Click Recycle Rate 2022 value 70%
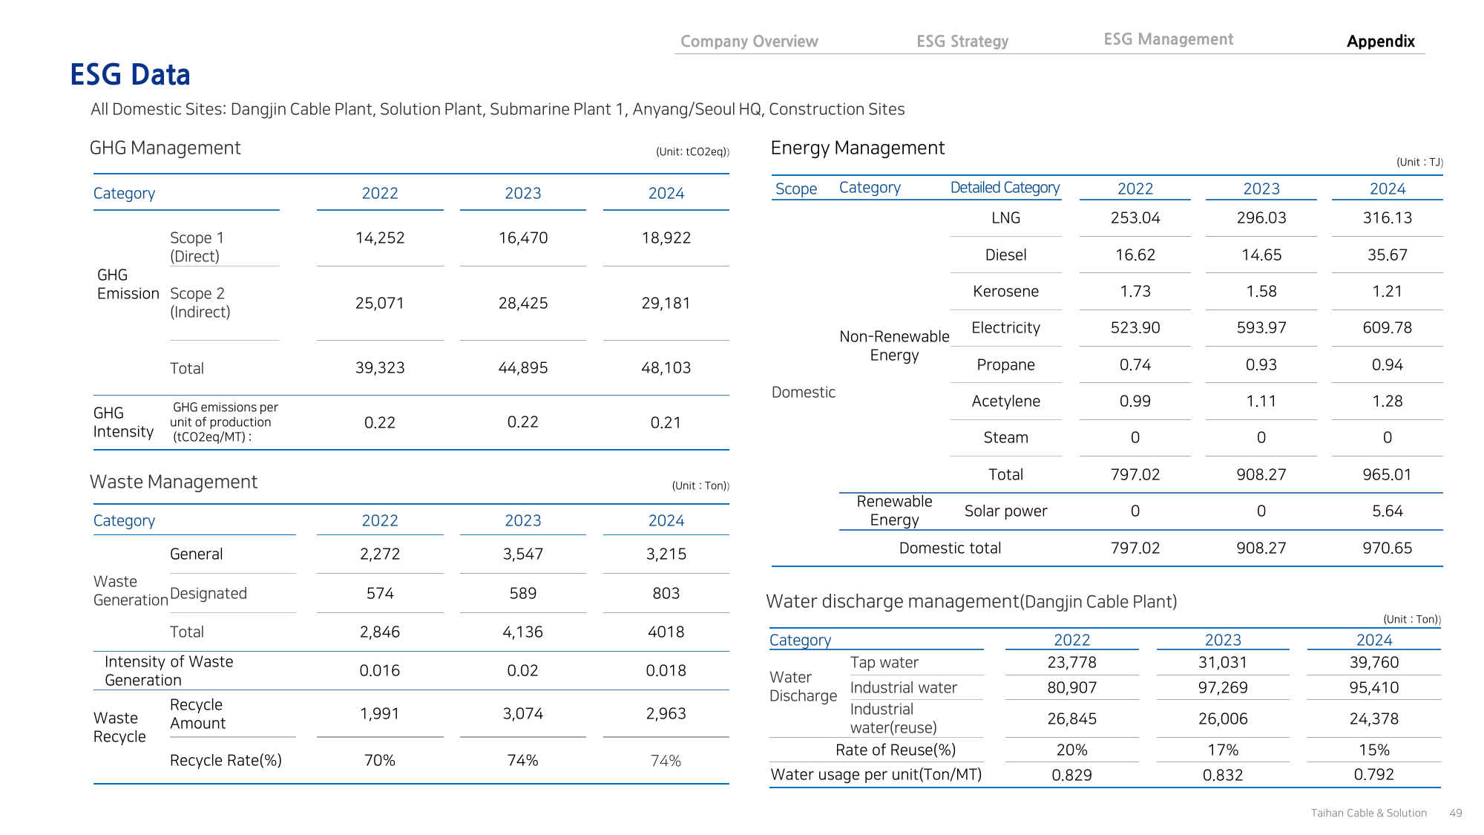1484x835 pixels. click(x=380, y=760)
